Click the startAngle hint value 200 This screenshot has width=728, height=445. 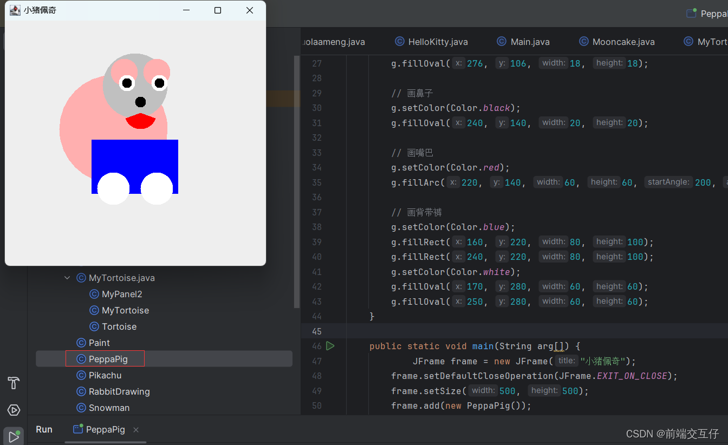[703, 182]
